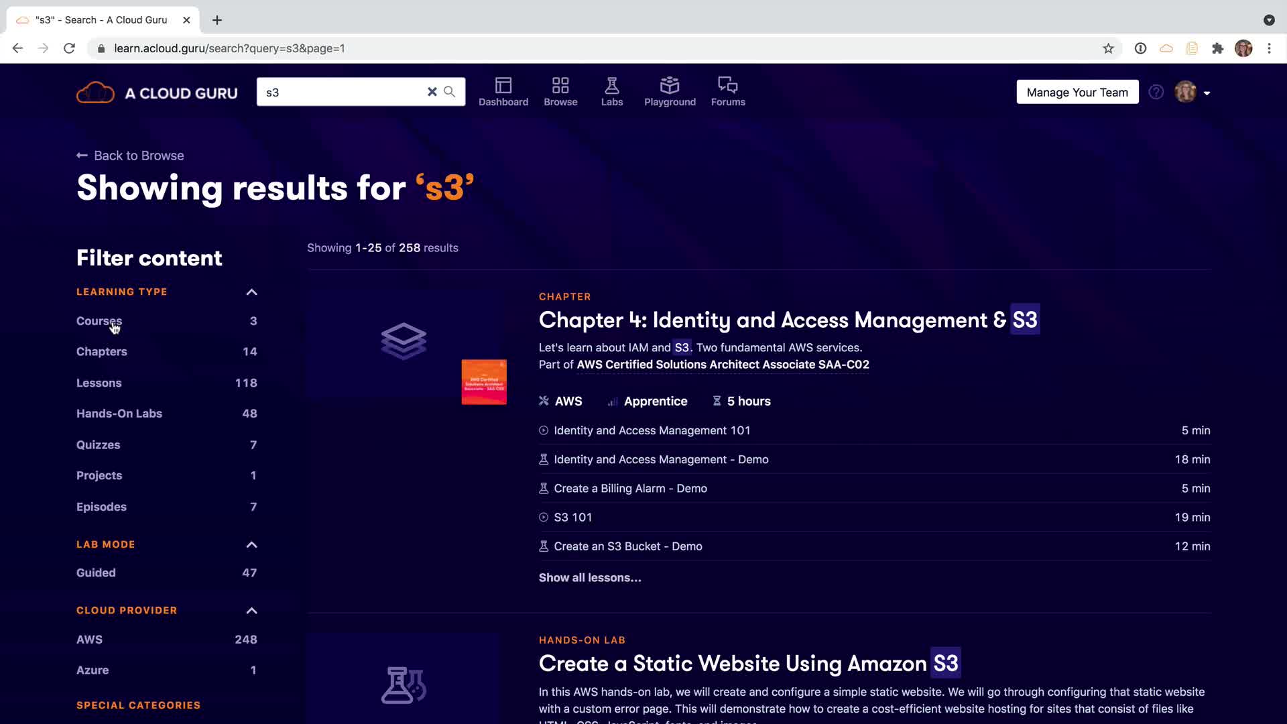
Task: Clear the search field with X icon
Action: tap(432, 92)
